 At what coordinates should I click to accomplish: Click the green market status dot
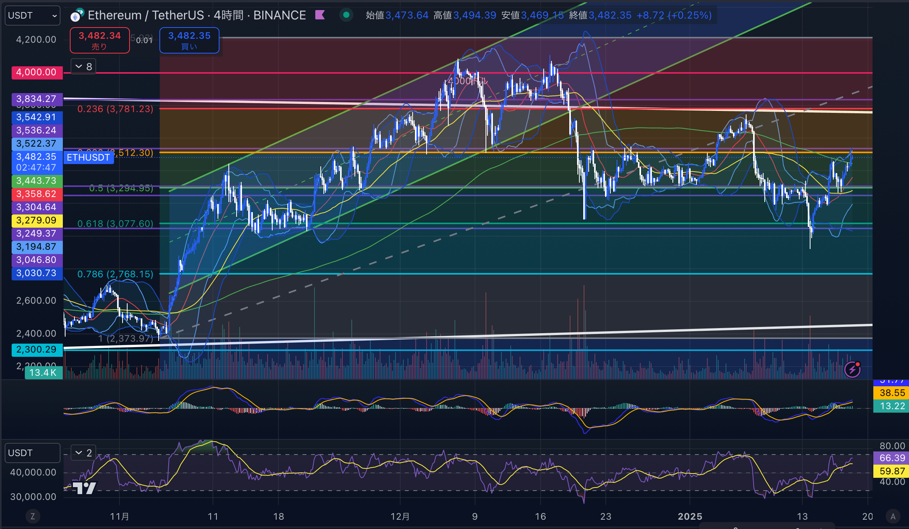click(x=346, y=15)
